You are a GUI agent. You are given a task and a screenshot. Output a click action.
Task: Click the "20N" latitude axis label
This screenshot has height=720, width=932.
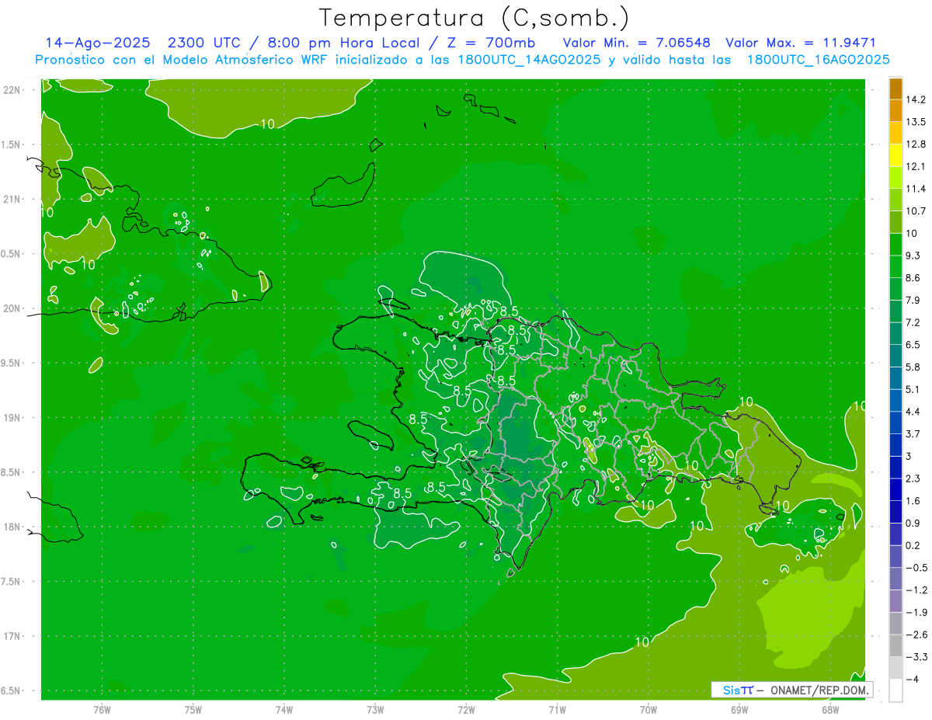click(x=11, y=308)
